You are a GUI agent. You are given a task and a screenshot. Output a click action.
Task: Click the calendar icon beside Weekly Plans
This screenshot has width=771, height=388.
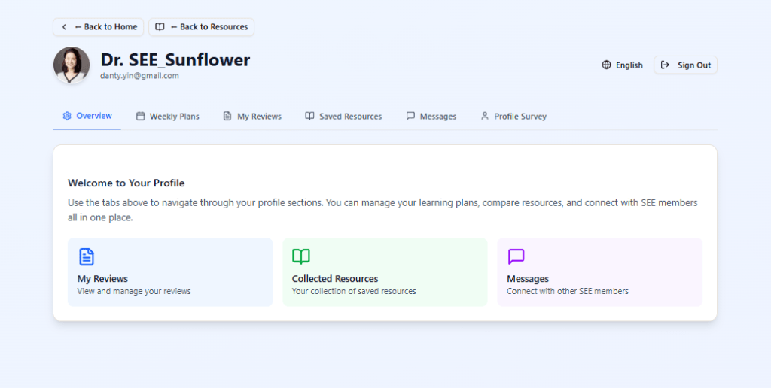tap(140, 117)
